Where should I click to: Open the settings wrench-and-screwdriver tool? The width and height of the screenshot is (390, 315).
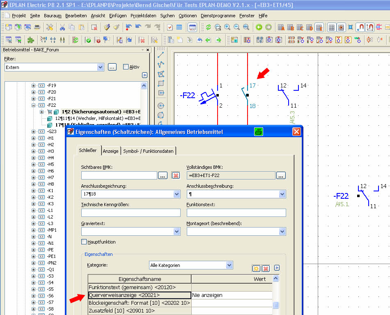[50, 27]
